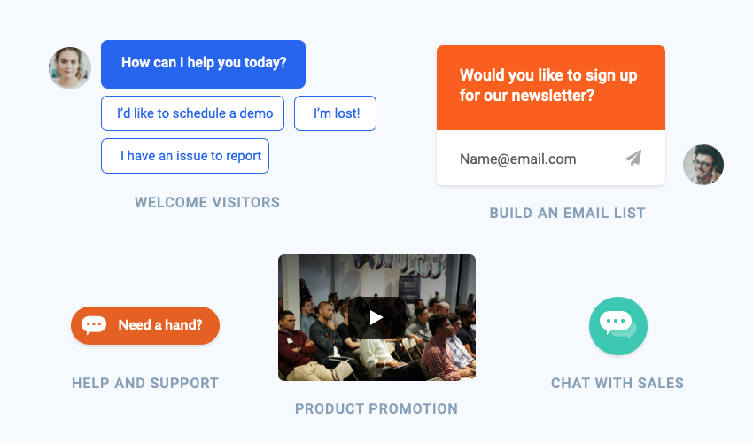Open the teal chat bubble widget
753x443 pixels.
pos(617,325)
